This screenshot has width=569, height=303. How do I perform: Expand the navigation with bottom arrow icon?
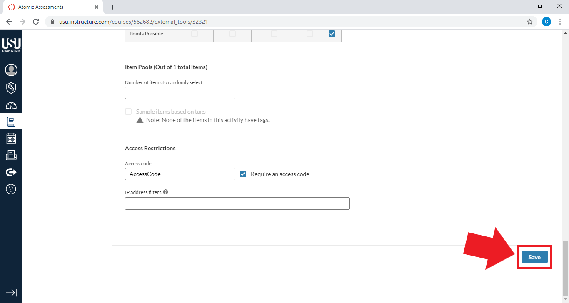11,293
